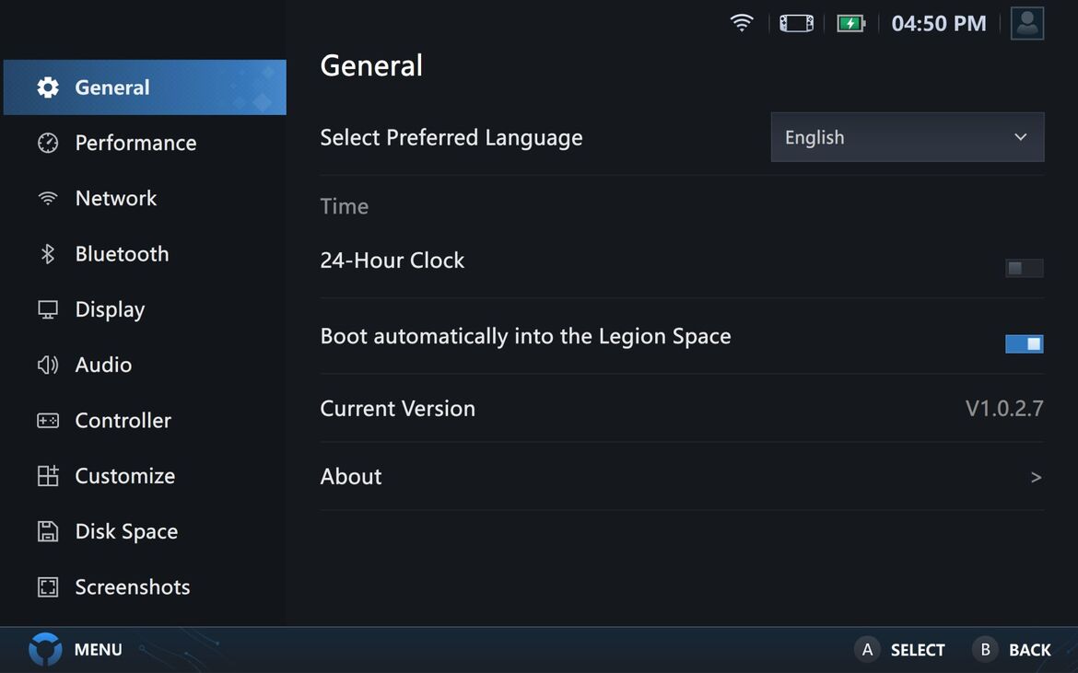Open the user profile avatar
The image size is (1078, 673).
click(x=1026, y=23)
